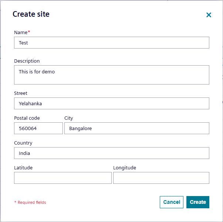Screen dimensions: 223x222
Task: Click the Street field containing Yelahanka
Action: tap(111, 103)
